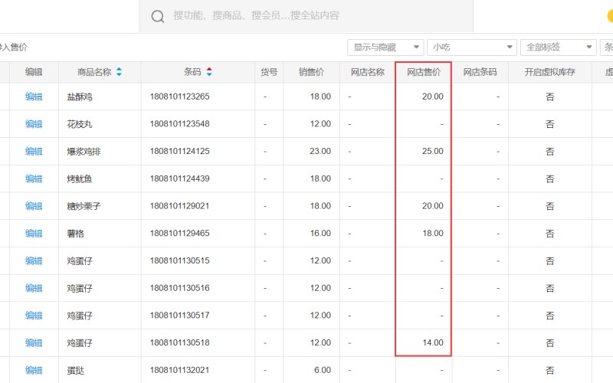This screenshot has width=613, height=383.
Task: Click barcode 1808101130518 cell
Action: (x=198, y=342)
